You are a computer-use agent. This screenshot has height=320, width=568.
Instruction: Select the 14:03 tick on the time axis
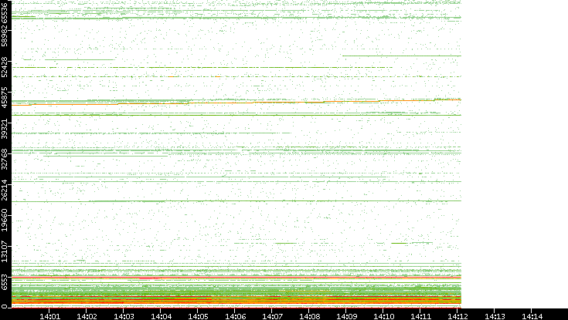pos(124,315)
